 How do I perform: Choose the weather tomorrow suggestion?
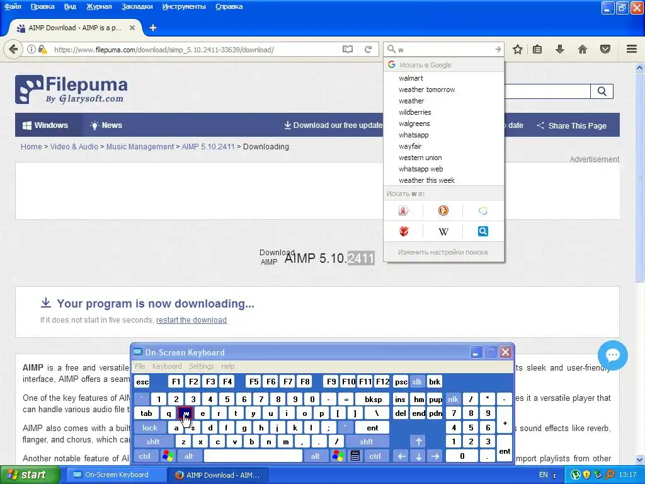coord(443,89)
